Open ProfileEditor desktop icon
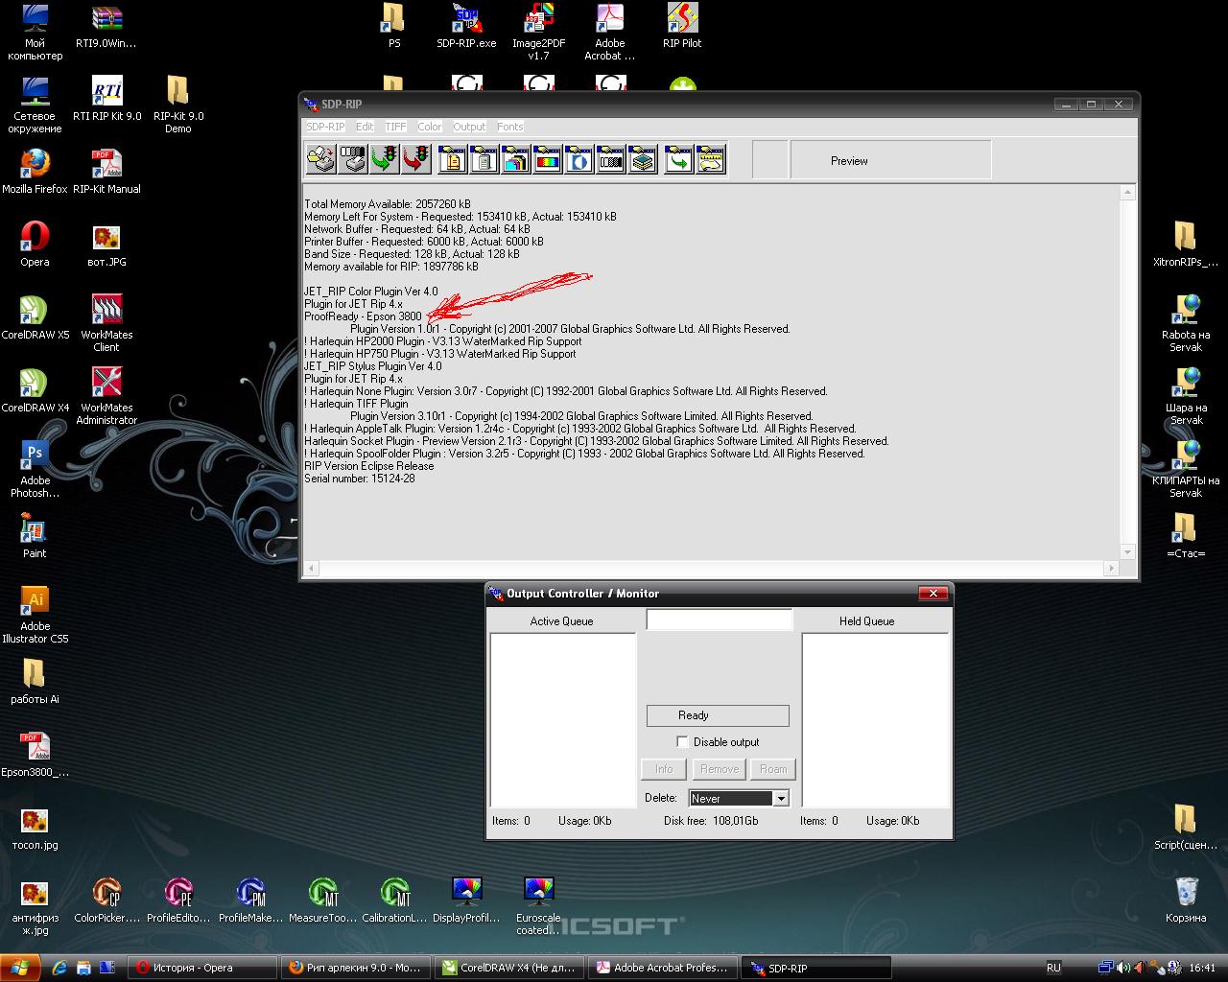Screen dimensions: 1228x982 (x=178, y=900)
